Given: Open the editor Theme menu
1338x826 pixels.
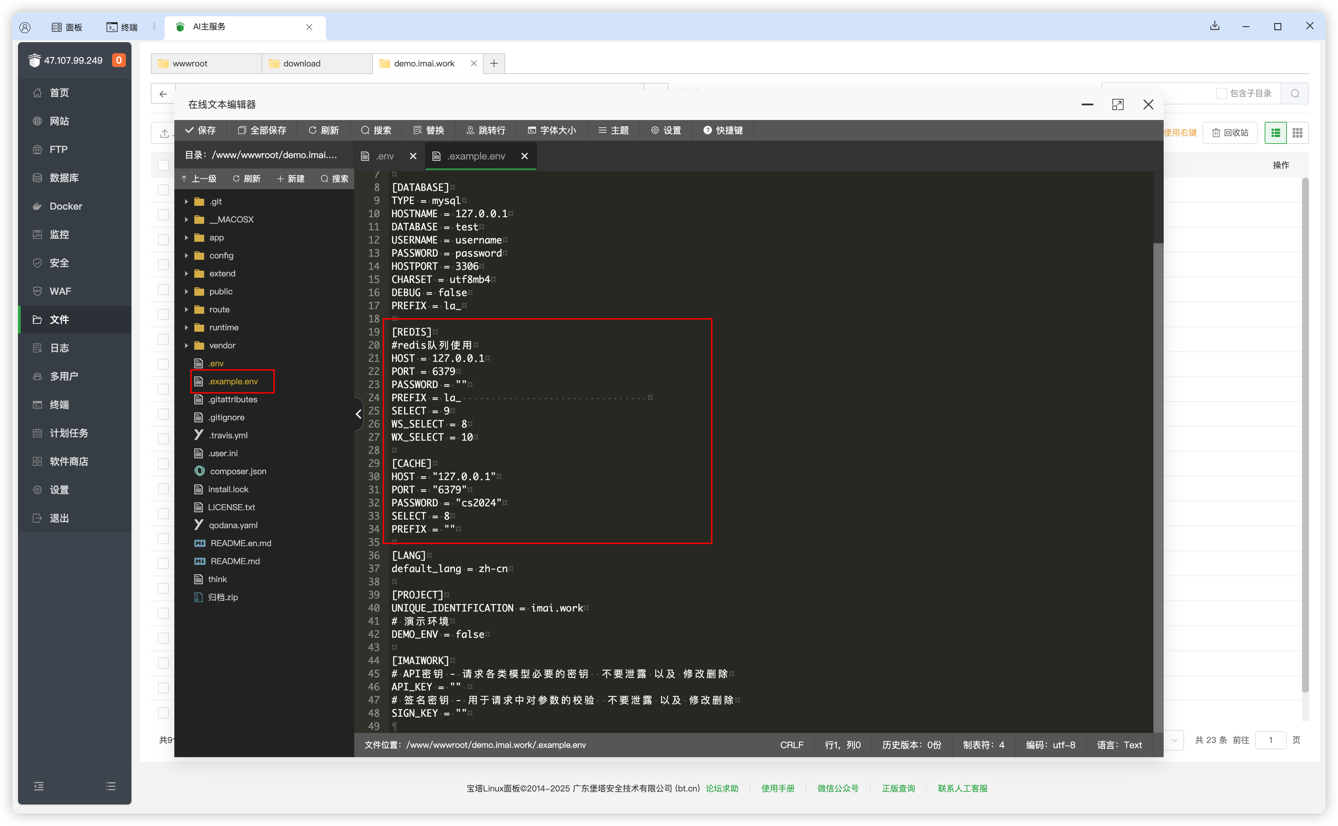Looking at the screenshot, I should pyautogui.click(x=614, y=130).
